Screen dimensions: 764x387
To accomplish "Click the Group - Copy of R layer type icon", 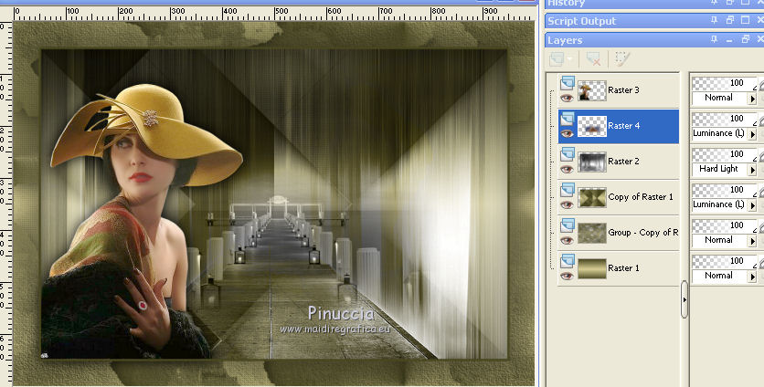I will click(568, 225).
